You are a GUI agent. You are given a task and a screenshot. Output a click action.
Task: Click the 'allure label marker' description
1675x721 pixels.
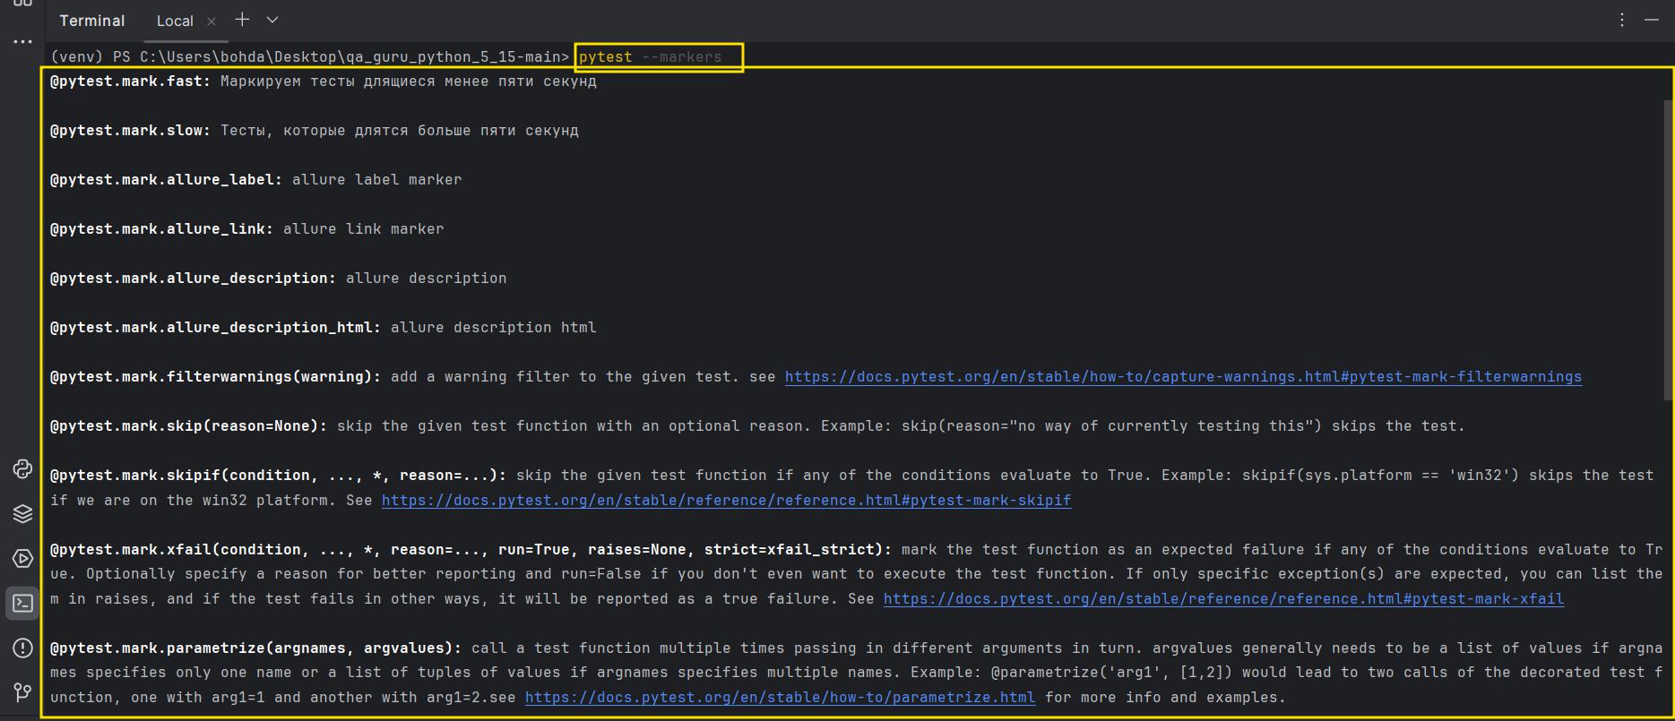tap(376, 180)
